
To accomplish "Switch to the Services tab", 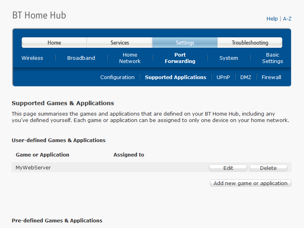I will coord(120,43).
